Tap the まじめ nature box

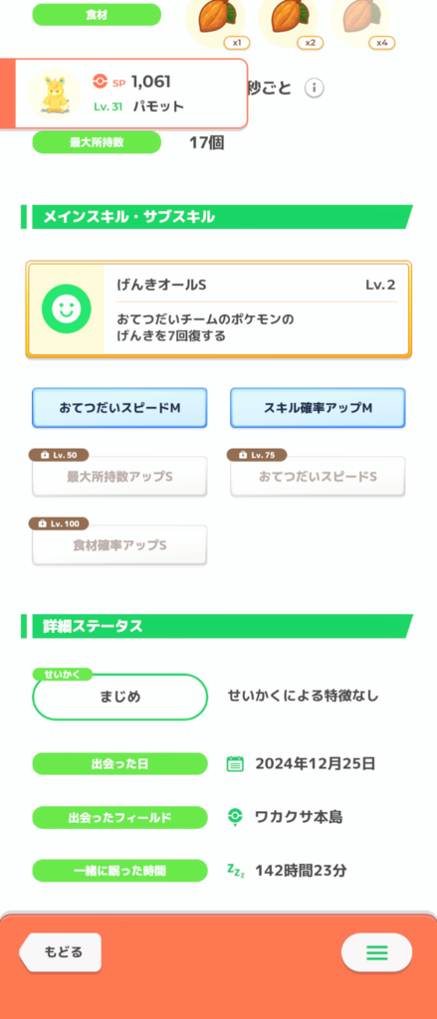(x=119, y=697)
